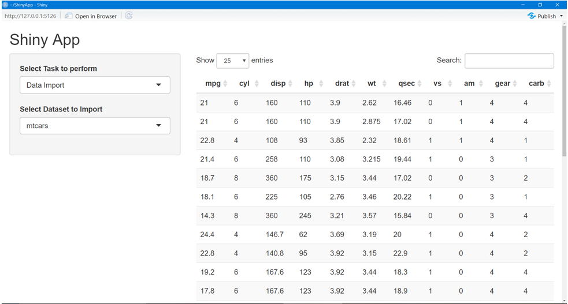Select the wt value 3.215
This screenshot has height=304, width=568.
point(372,159)
